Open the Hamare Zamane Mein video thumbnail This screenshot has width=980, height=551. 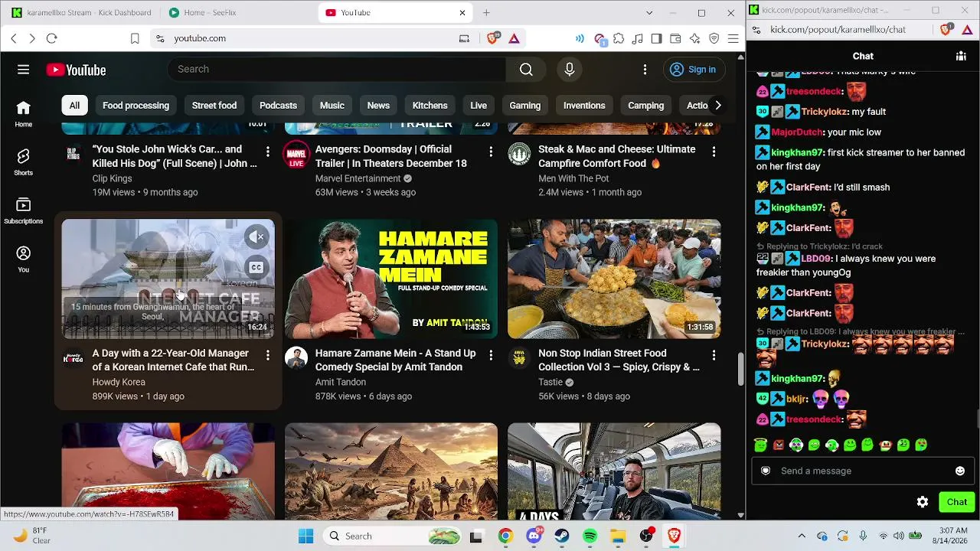(x=391, y=279)
